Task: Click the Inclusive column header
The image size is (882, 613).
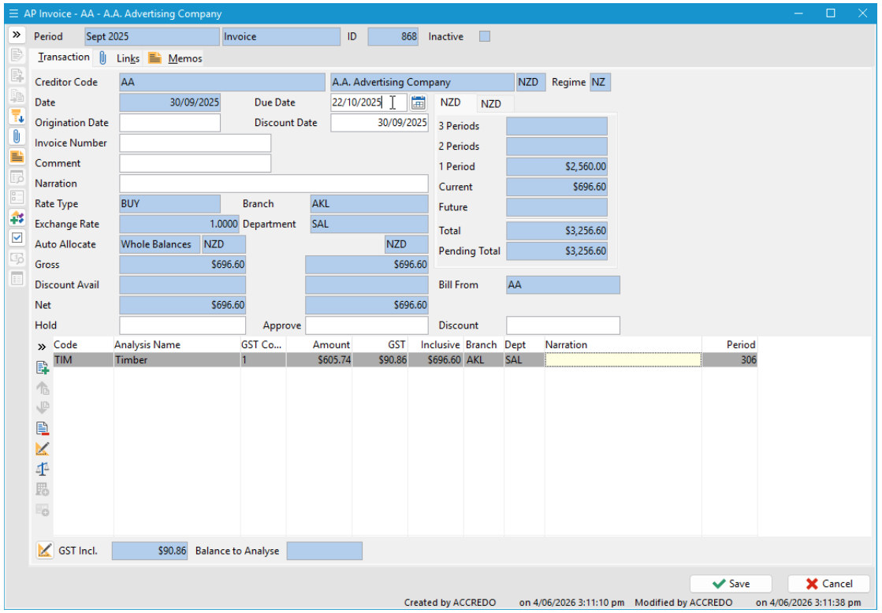Action: (436, 345)
